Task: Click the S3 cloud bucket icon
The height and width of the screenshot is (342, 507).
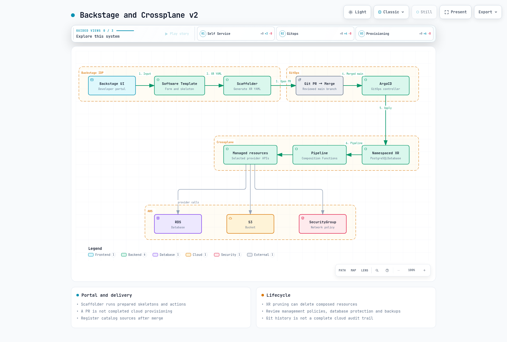Action: (x=230, y=218)
